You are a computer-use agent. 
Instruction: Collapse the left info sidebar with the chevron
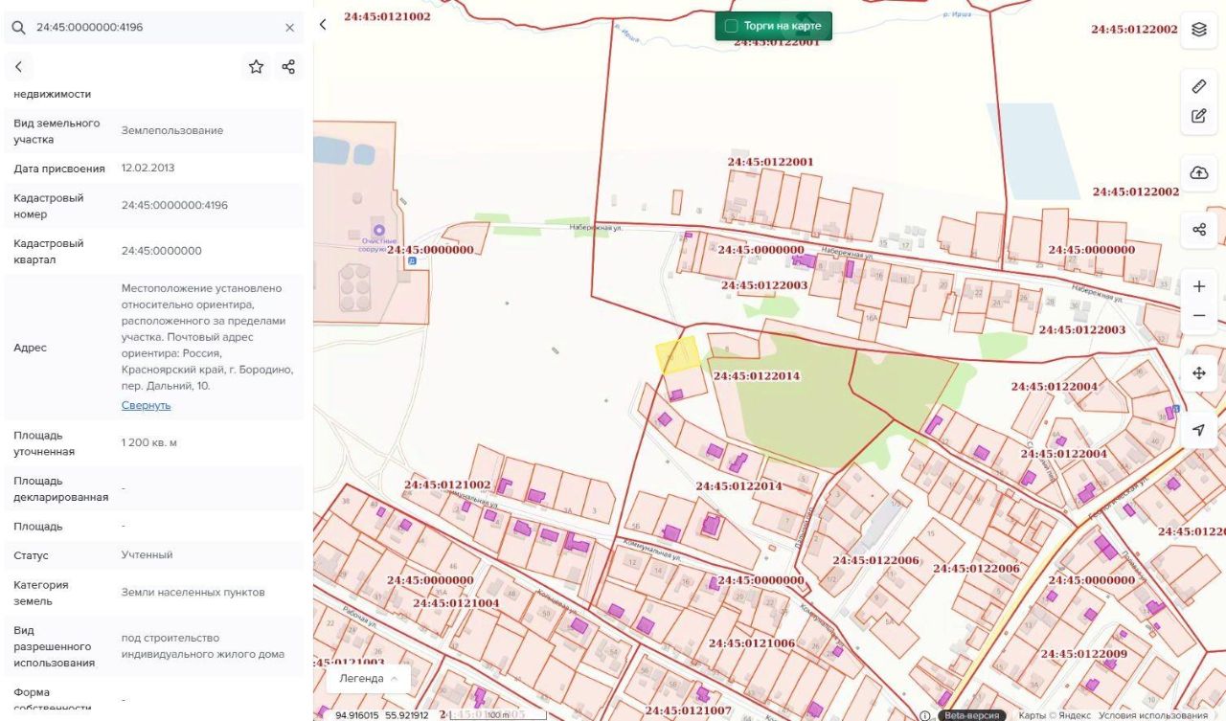pyautogui.click(x=323, y=25)
